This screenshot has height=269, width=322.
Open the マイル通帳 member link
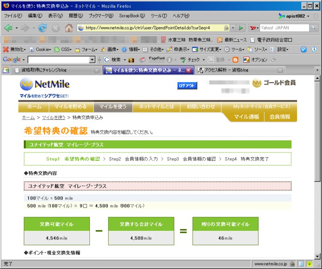click(x=246, y=117)
